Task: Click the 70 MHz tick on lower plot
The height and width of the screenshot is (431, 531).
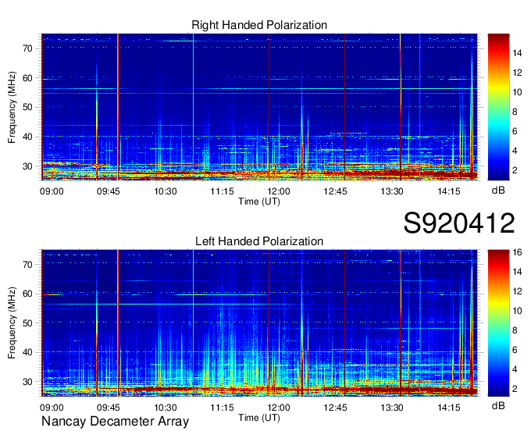Action: coord(28,265)
